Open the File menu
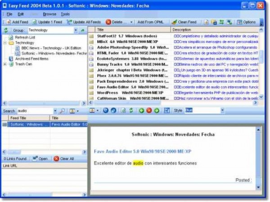The width and height of the screenshot is (270, 202). (x=9, y=14)
